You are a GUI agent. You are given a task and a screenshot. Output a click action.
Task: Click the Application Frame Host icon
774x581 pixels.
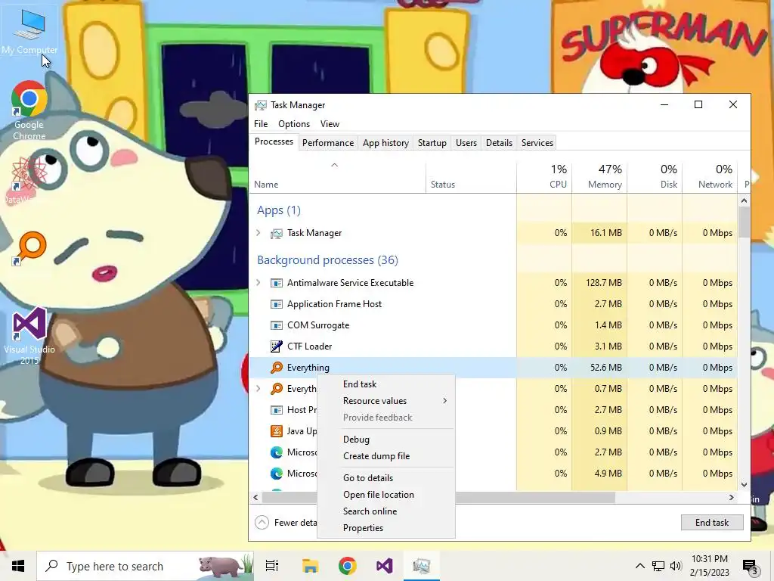[277, 304]
